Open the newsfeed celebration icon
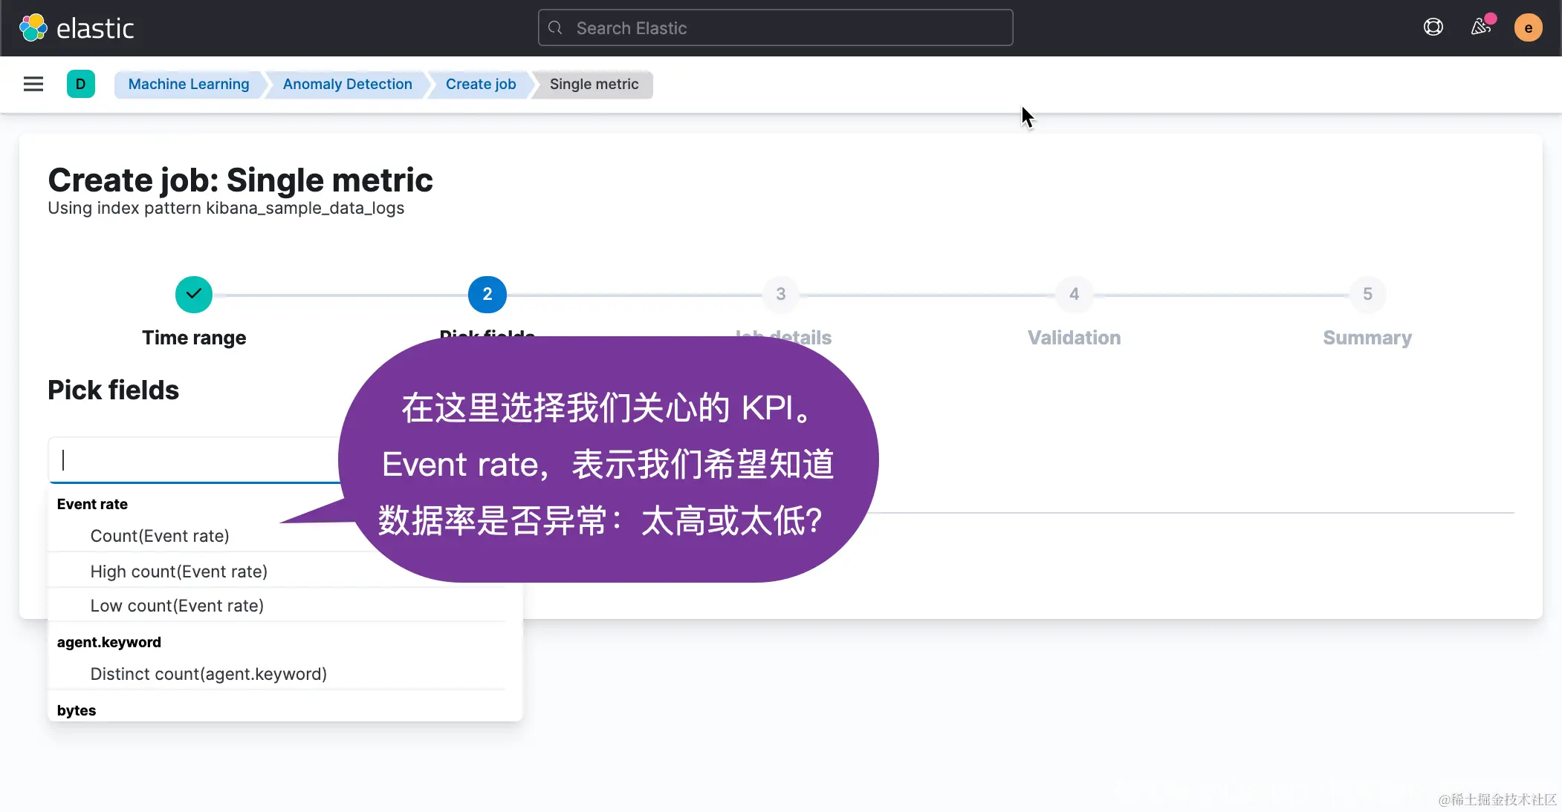1562x812 pixels. tap(1480, 28)
